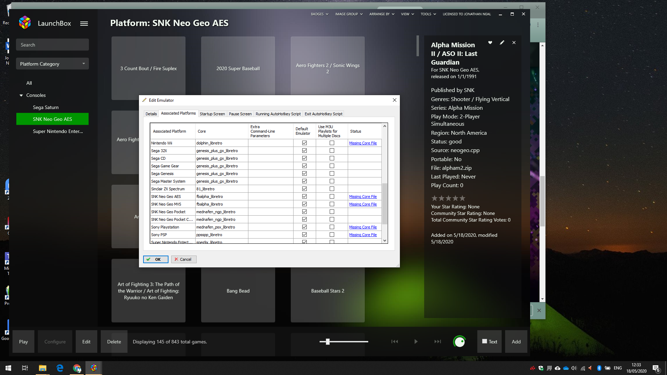Open Windows Start menu
Viewport: 667px width, 375px height.
[x=8, y=368]
